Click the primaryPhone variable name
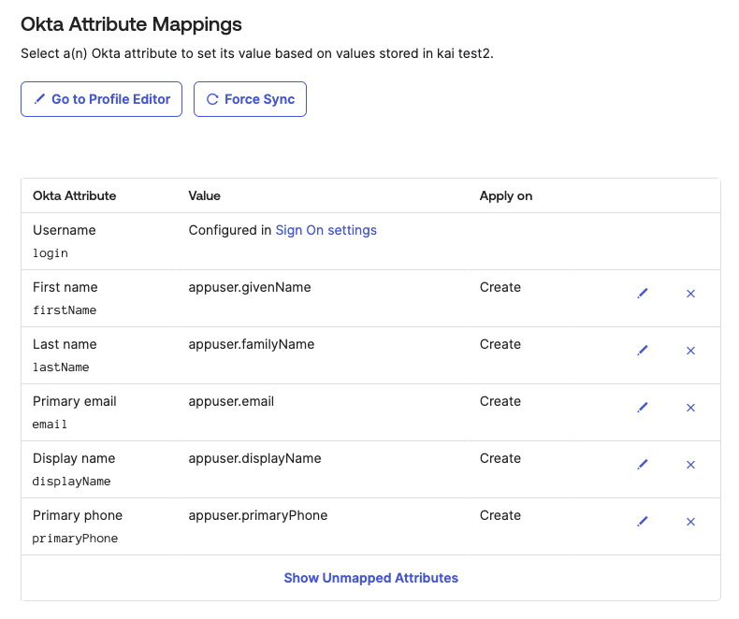This screenshot has width=739, height=619. [76, 539]
